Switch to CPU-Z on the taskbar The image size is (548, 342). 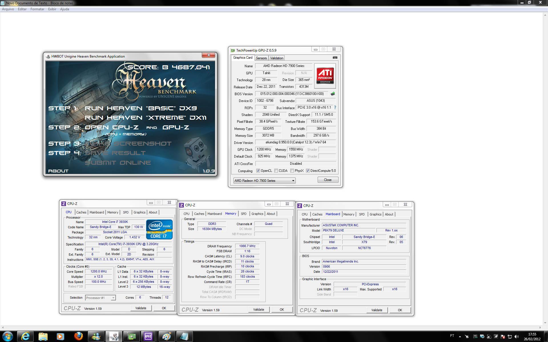tap(148, 337)
